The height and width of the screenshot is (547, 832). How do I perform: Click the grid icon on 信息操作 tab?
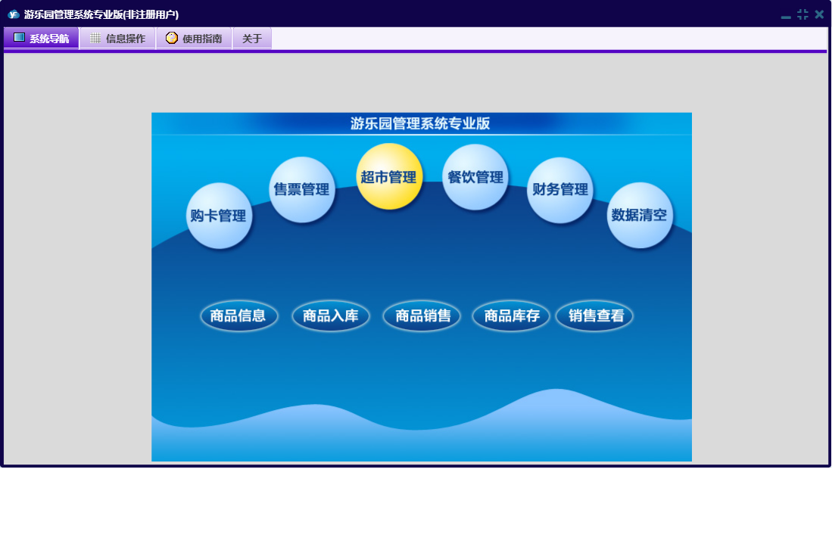(x=95, y=38)
